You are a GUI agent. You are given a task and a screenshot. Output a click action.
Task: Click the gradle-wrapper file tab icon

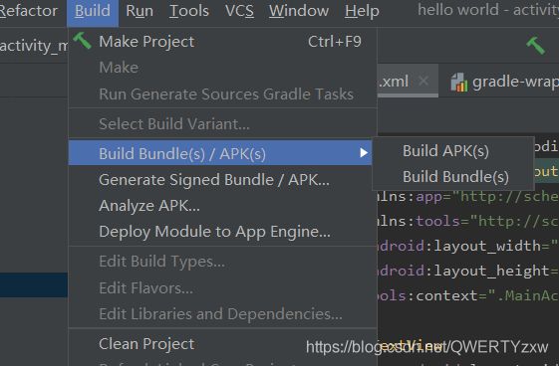pyautogui.click(x=458, y=83)
